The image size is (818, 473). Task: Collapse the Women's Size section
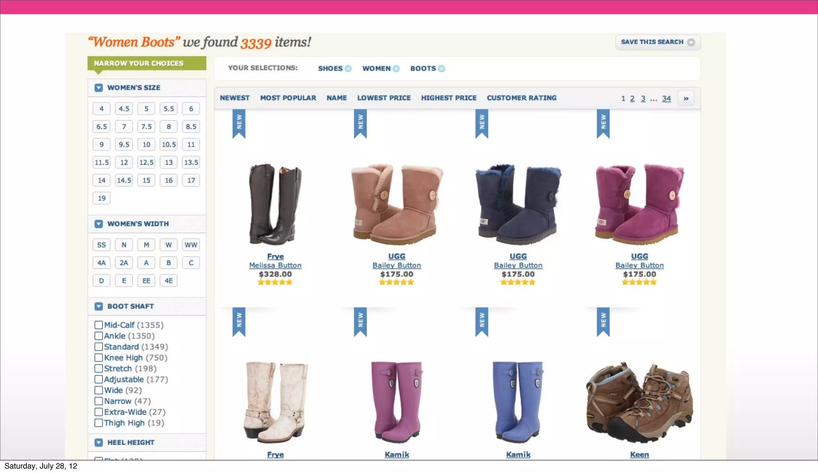(x=99, y=88)
